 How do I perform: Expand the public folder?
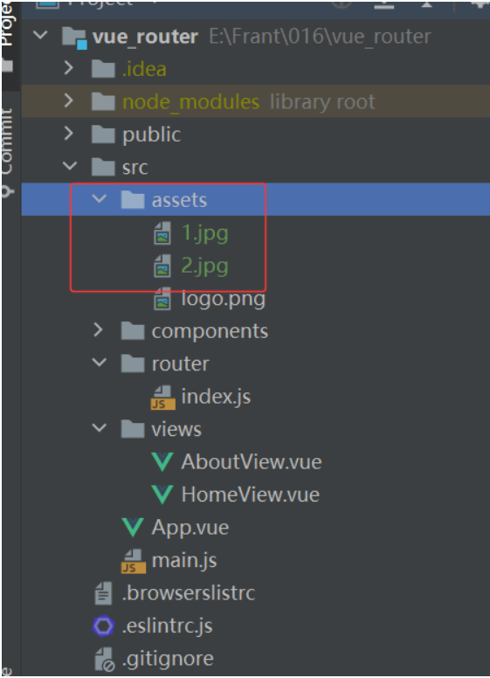(x=69, y=133)
